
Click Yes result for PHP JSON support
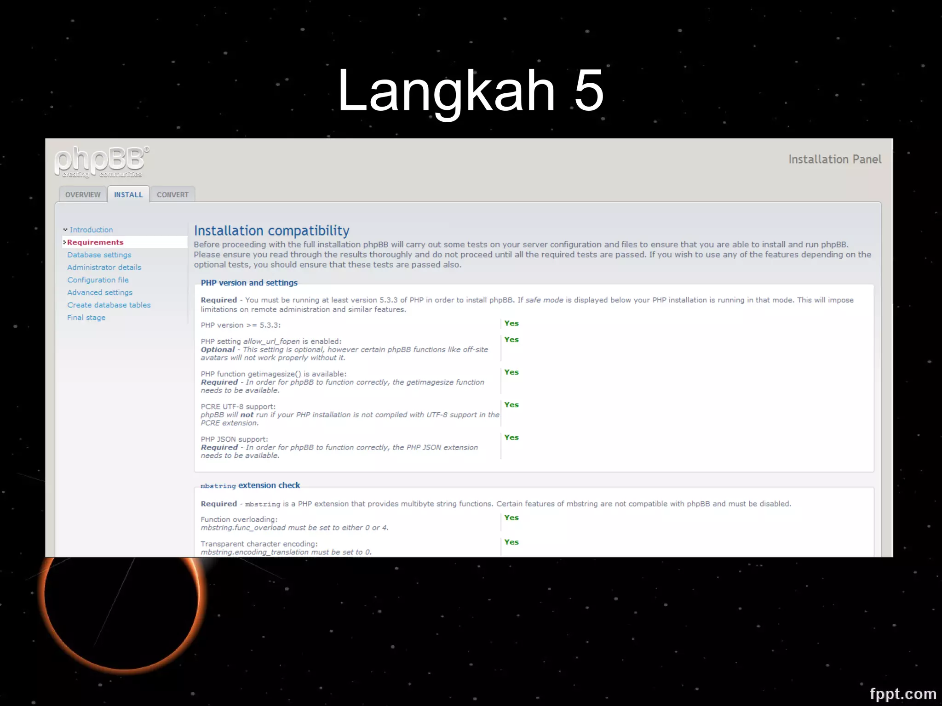pyautogui.click(x=511, y=438)
